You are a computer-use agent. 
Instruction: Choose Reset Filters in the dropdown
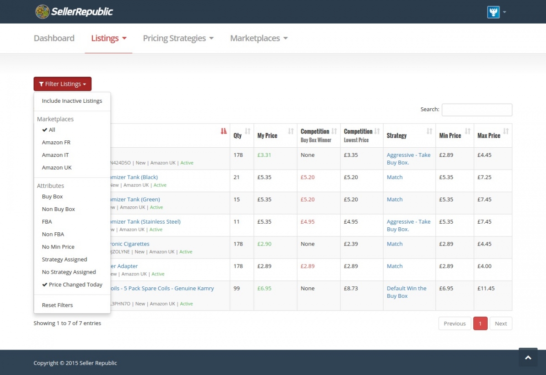tap(57, 305)
